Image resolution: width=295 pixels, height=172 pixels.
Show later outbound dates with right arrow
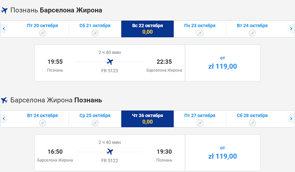[x=291, y=29]
